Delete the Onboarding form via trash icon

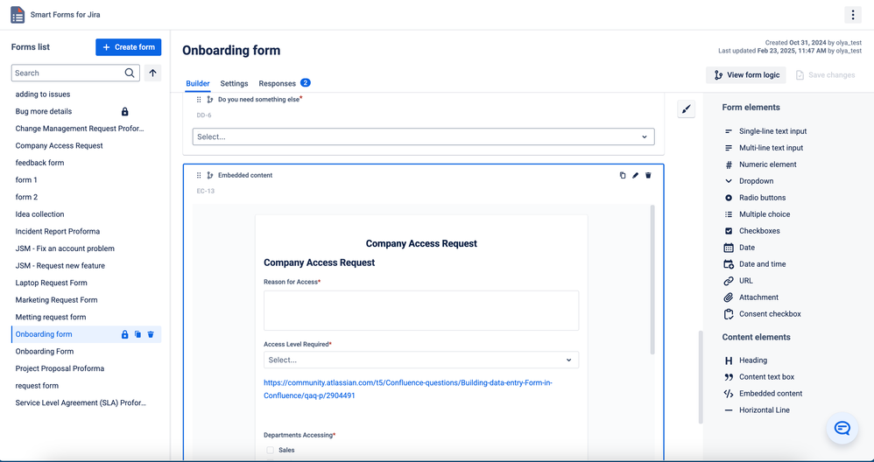point(151,334)
